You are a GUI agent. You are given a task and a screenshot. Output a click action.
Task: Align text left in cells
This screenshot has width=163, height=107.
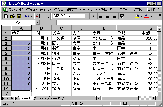point(101,16)
